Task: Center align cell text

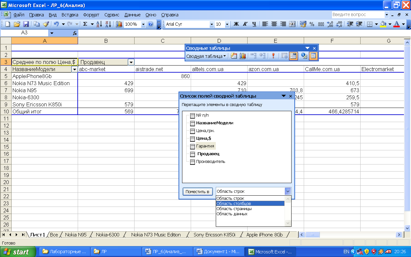Action: pyautogui.click(x=274, y=24)
